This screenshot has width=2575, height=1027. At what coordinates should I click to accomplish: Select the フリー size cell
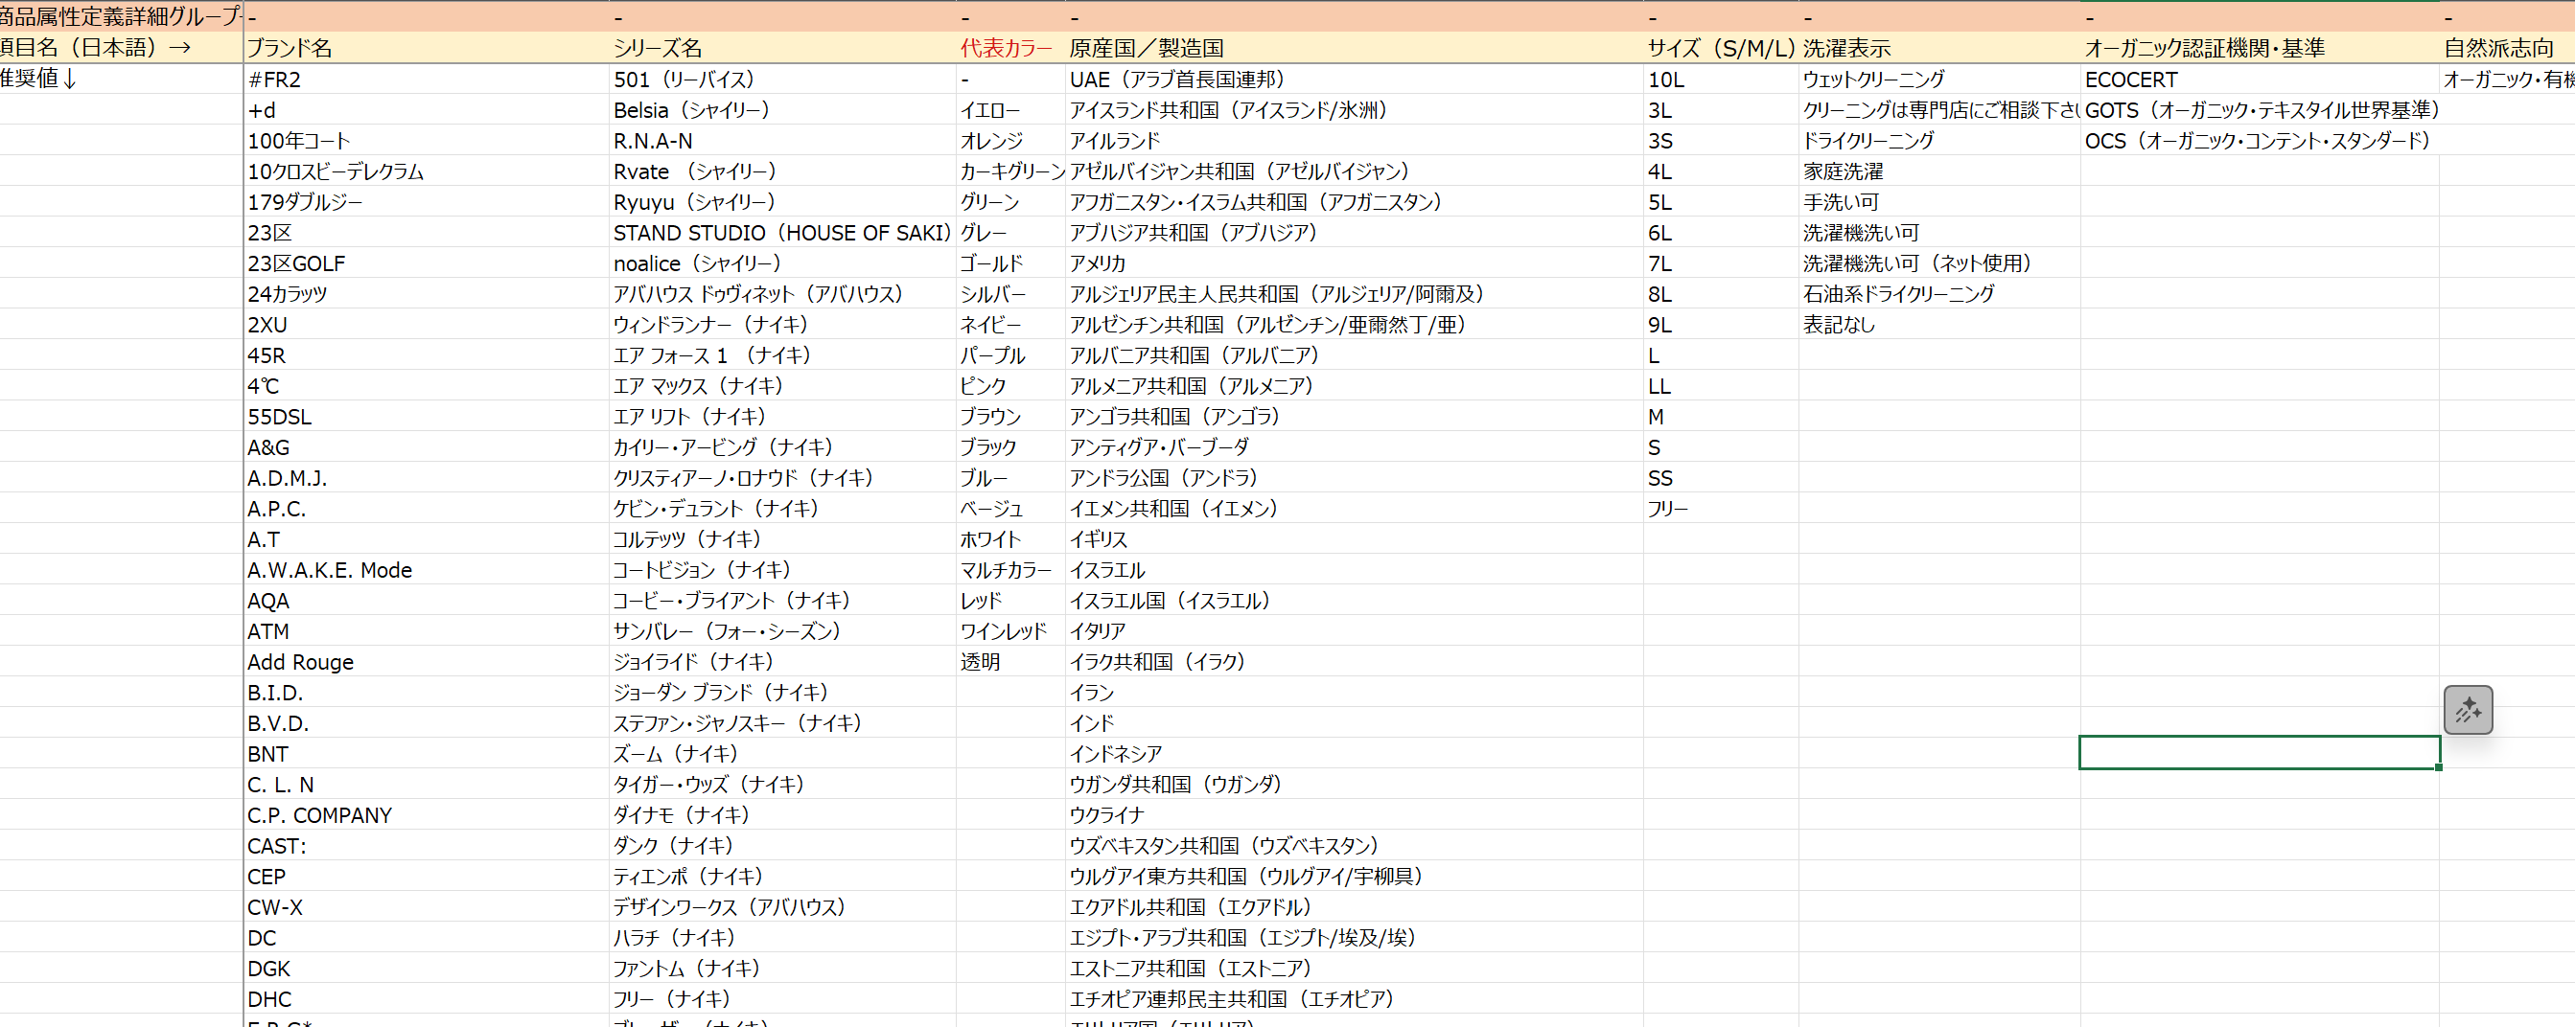[x=1720, y=509]
